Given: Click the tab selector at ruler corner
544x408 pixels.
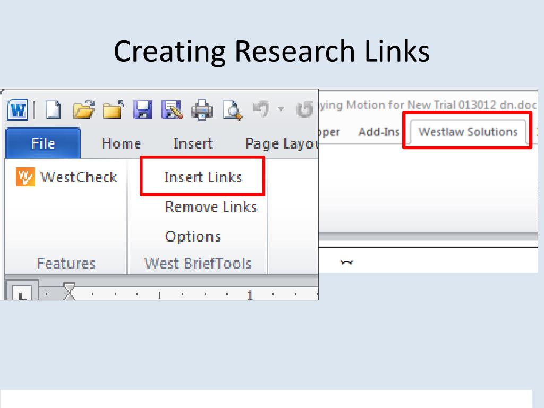Looking at the screenshot, I should [x=21, y=293].
